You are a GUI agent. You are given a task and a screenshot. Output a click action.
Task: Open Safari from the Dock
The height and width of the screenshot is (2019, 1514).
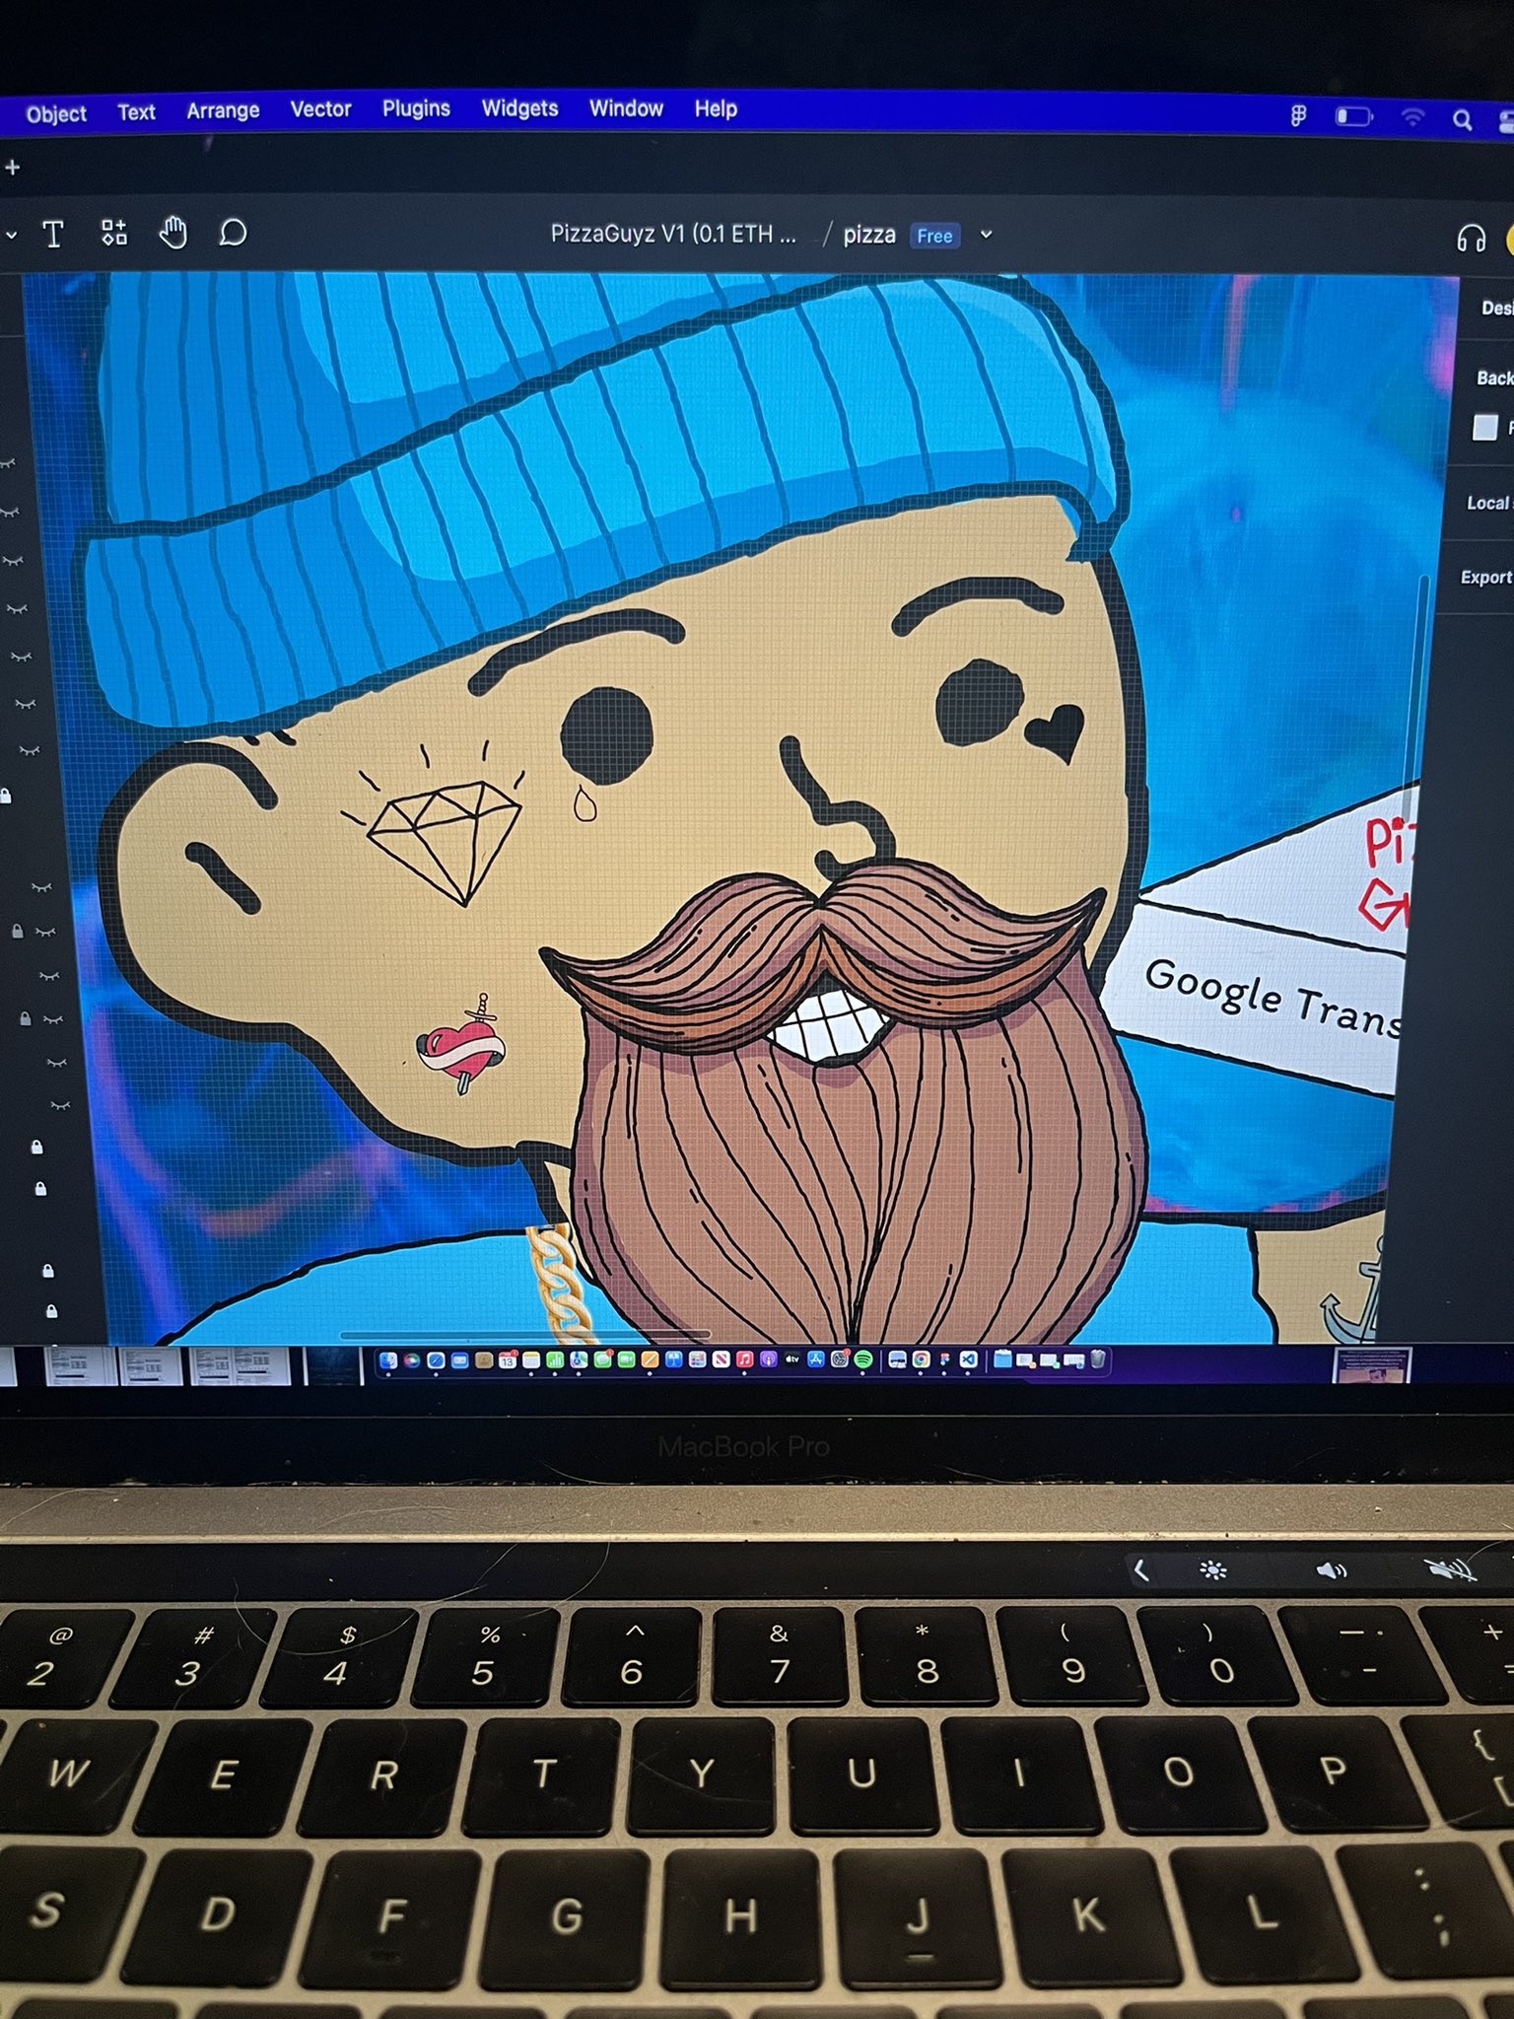click(x=436, y=1360)
